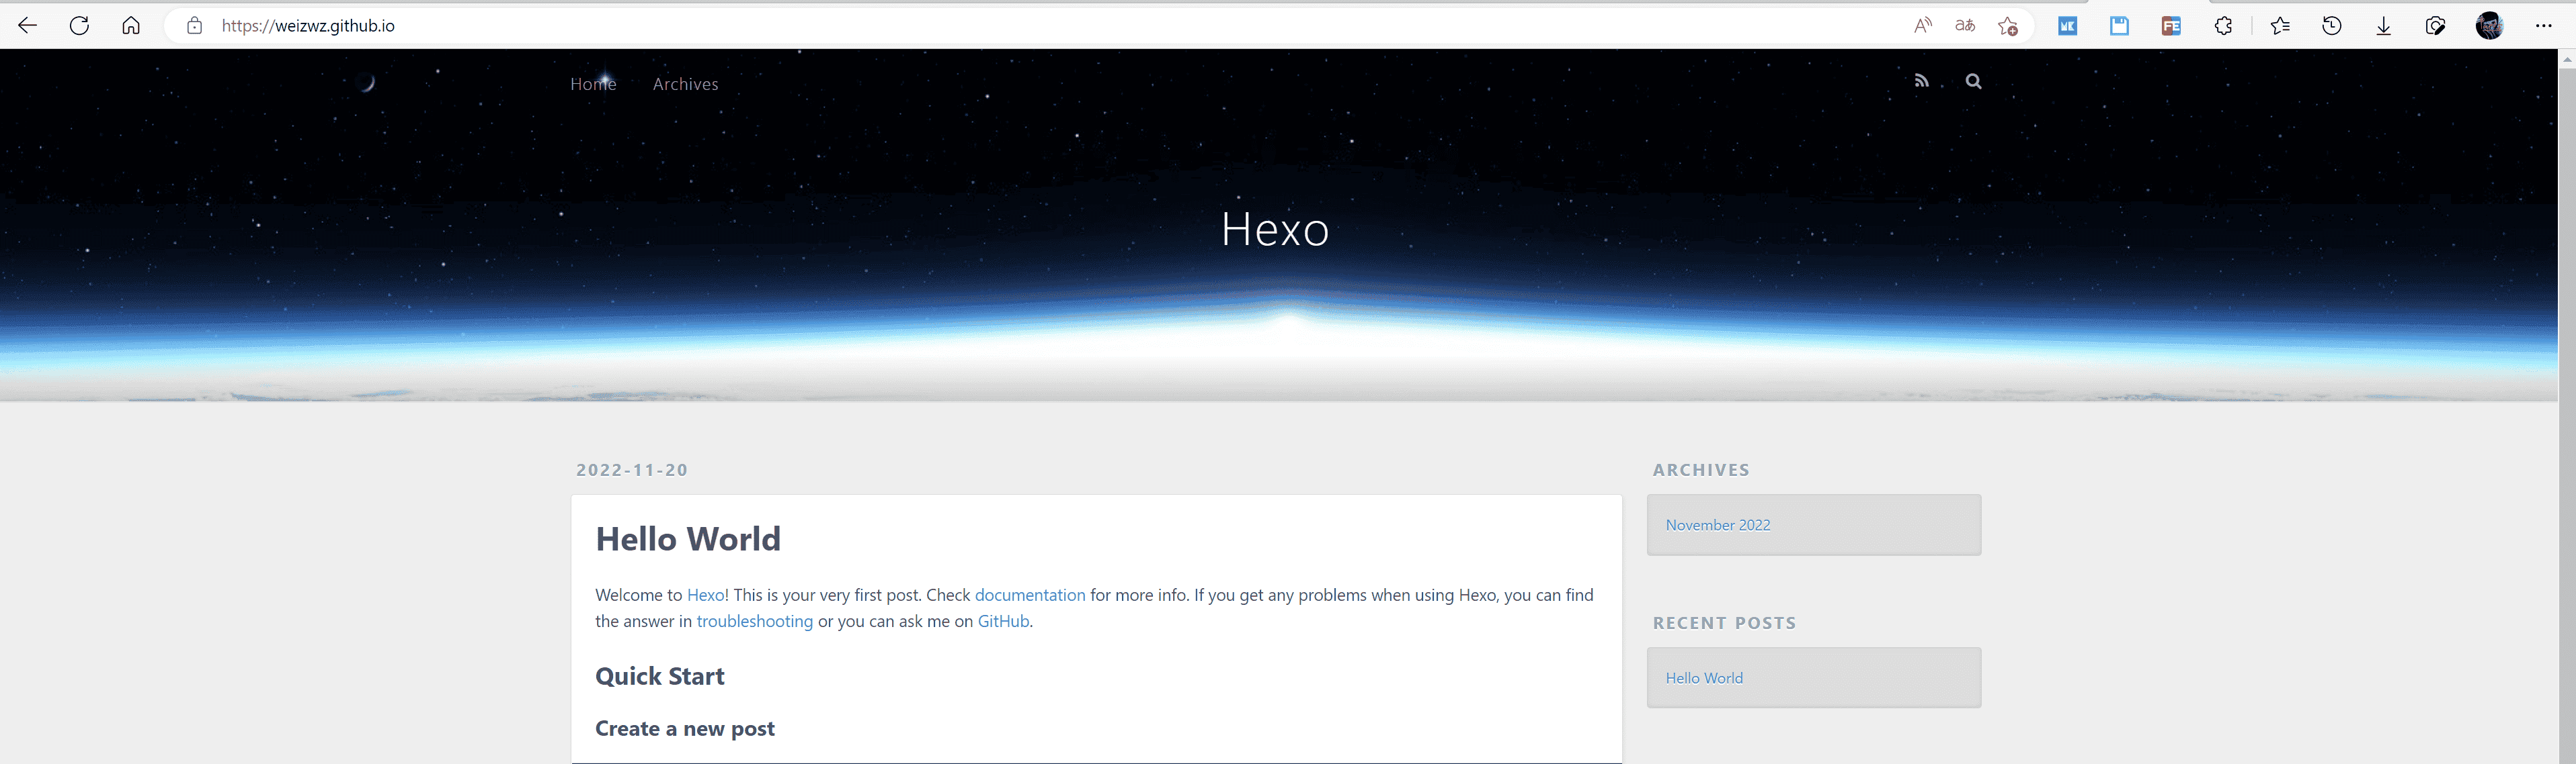Go to the Archives nav item

click(685, 84)
